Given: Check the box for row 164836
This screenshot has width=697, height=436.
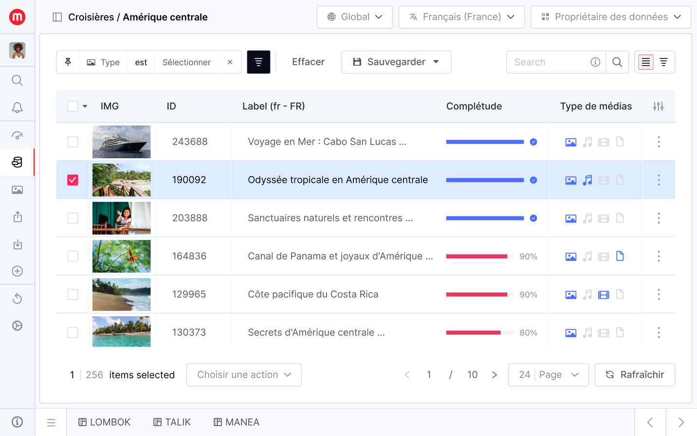Looking at the screenshot, I should 73,256.
